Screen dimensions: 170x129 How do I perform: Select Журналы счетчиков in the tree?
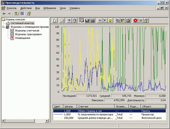(26, 31)
